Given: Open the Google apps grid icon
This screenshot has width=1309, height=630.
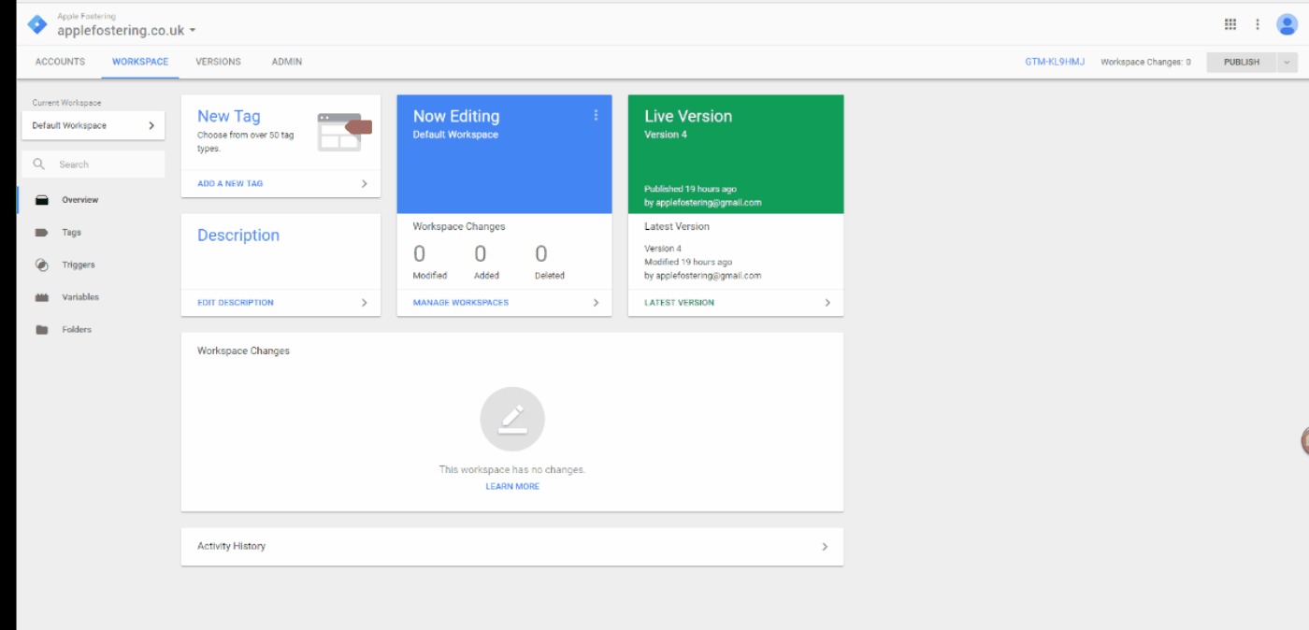Looking at the screenshot, I should point(1230,24).
